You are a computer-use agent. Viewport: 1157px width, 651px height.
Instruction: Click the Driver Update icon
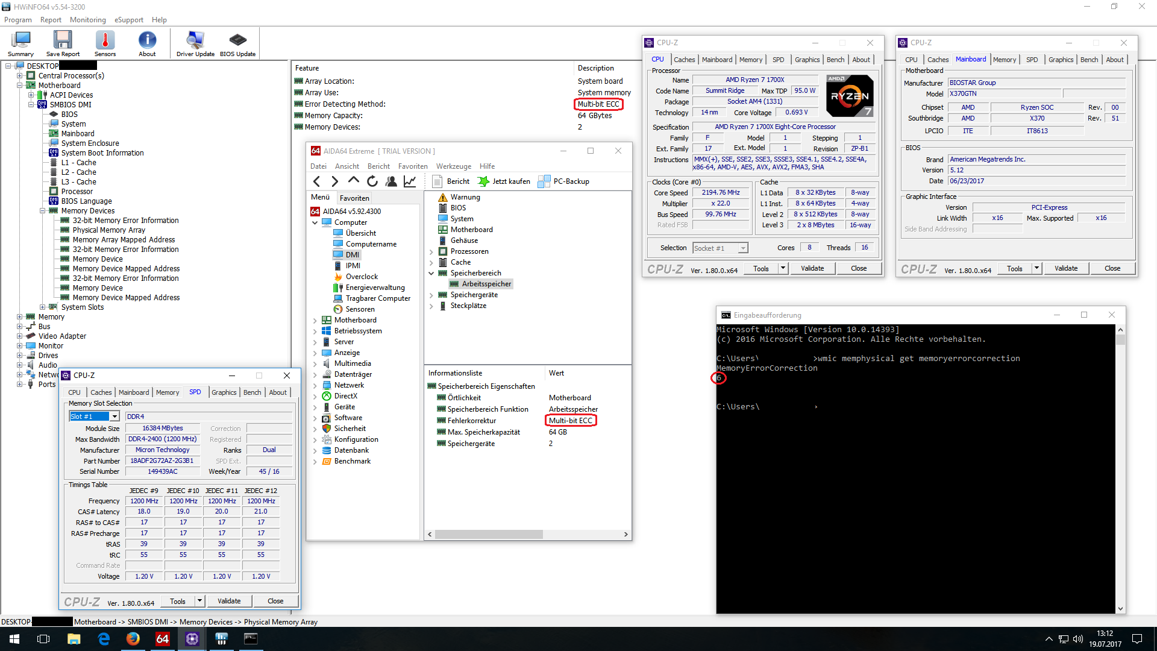click(195, 40)
